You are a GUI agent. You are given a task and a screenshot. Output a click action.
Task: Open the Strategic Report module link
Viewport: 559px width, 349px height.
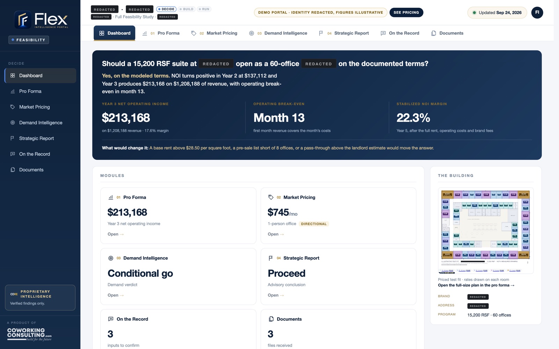click(x=276, y=295)
